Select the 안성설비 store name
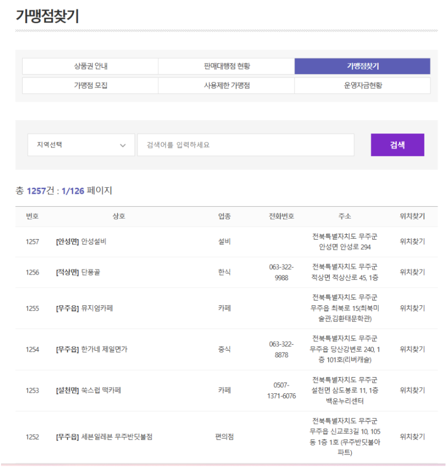Image resolution: width=448 pixels, height=471 pixels. pyautogui.click(x=93, y=242)
